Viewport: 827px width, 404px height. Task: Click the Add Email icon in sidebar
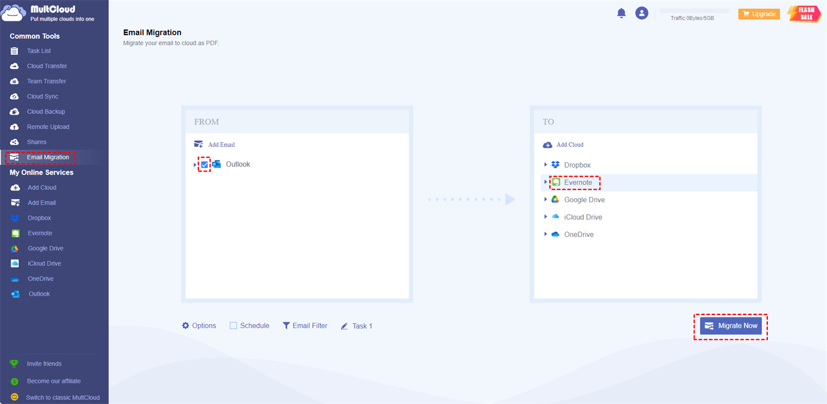tap(15, 203)
